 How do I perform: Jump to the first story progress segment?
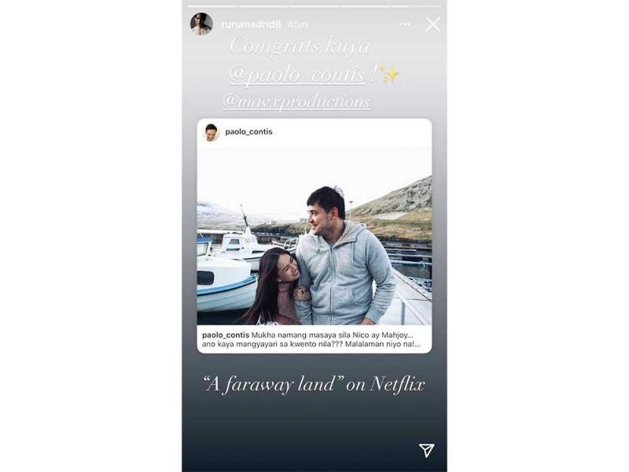pyautogui.click(x=212, y=6)
